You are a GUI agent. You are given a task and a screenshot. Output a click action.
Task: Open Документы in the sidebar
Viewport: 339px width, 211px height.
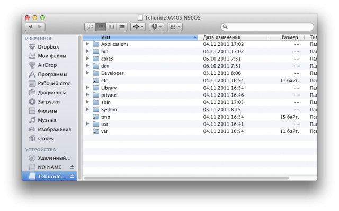tap(47, 93)
